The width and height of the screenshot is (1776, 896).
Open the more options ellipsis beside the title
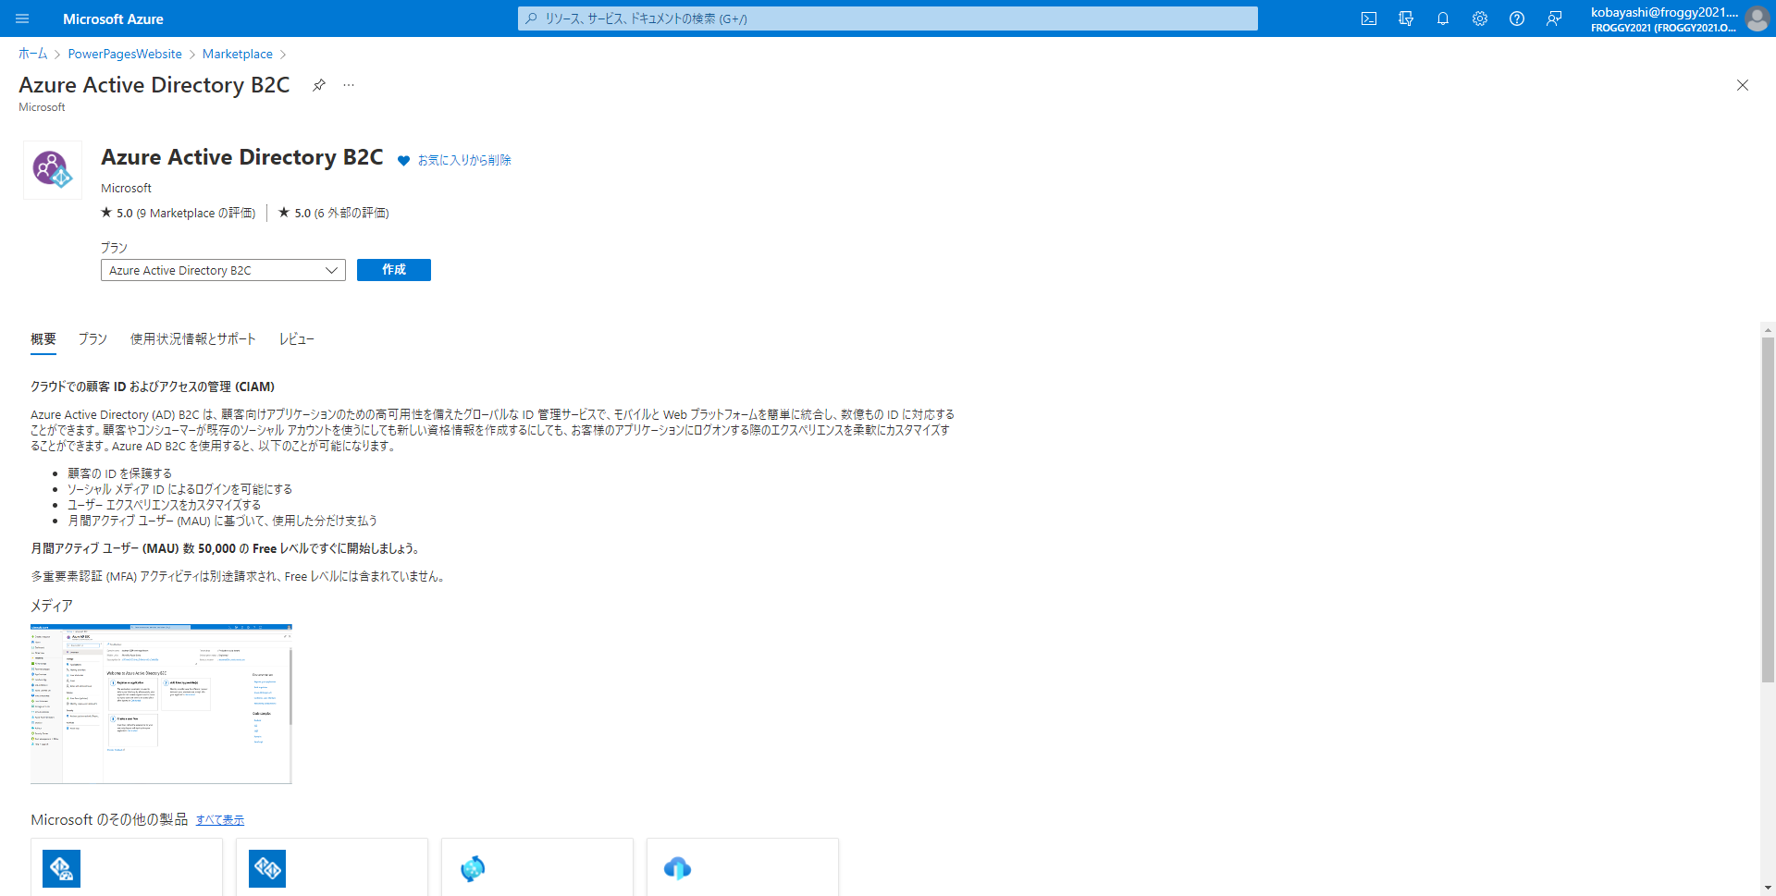349,85
